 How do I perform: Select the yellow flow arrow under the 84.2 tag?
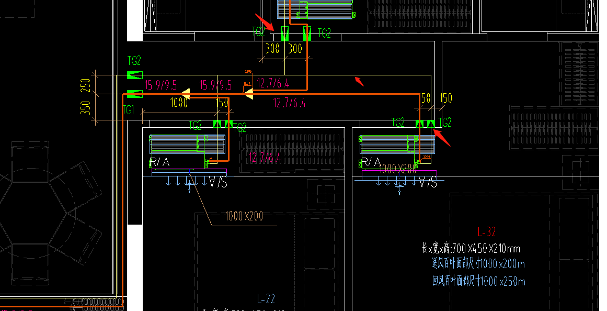point(248,93)
